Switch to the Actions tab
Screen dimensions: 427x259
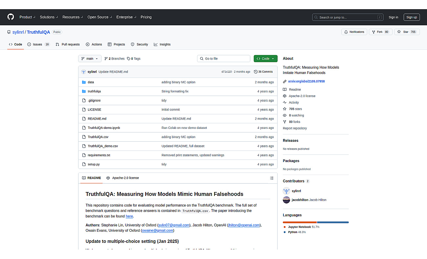(94, 44)
